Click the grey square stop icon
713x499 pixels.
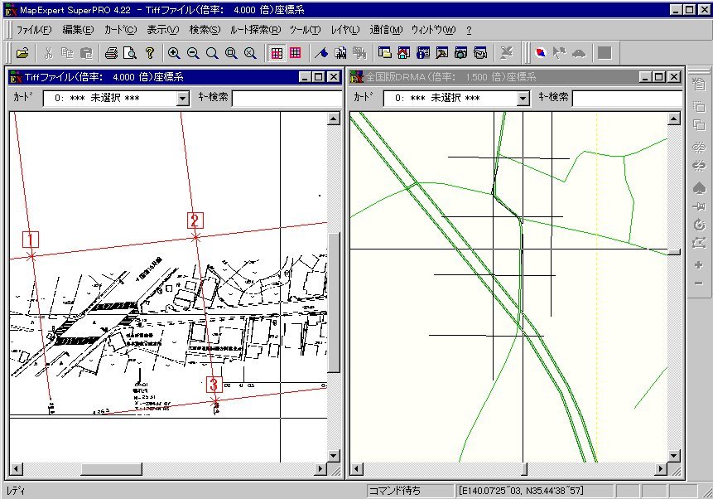click(605, 53)
